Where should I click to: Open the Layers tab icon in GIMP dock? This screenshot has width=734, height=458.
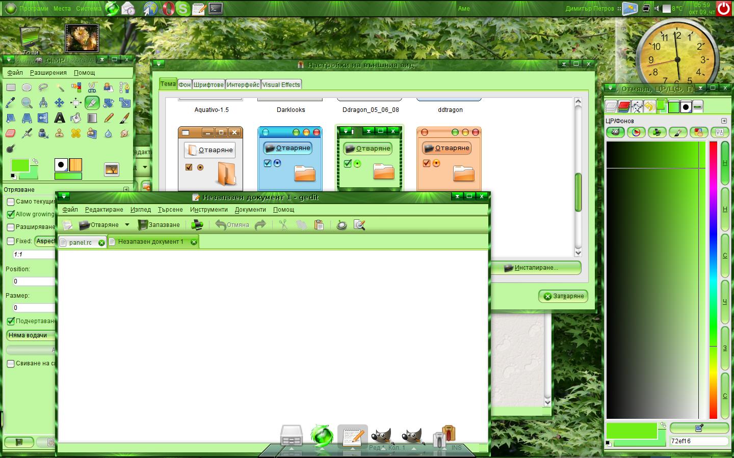pyautogui.click(x=611, y=106)
